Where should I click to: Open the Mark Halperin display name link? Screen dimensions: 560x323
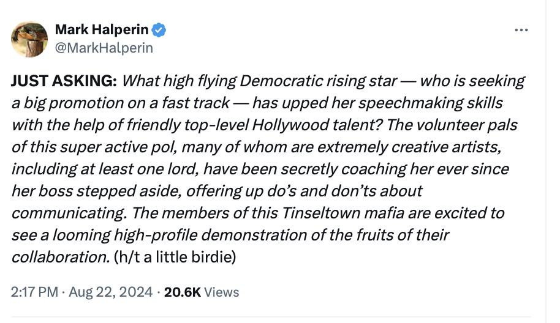click(102, 30)
